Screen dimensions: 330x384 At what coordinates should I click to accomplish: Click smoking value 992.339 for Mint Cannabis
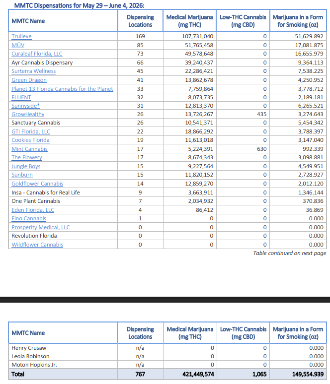point(313,149)
